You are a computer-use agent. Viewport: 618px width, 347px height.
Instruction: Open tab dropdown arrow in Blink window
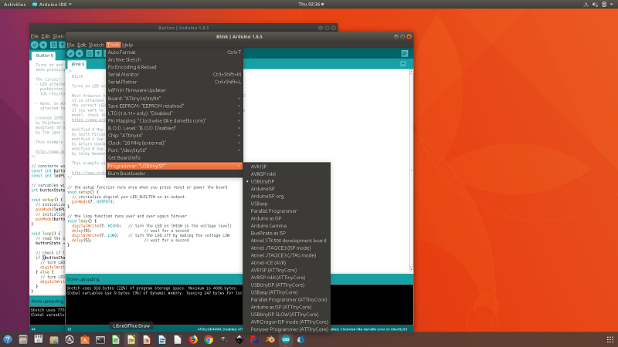coord(402,64)
